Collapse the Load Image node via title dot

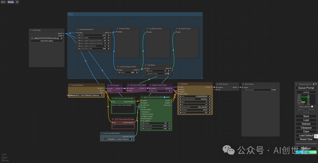point(31,30)
